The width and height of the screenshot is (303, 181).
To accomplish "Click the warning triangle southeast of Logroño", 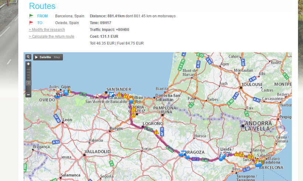I will pos(157,132).
